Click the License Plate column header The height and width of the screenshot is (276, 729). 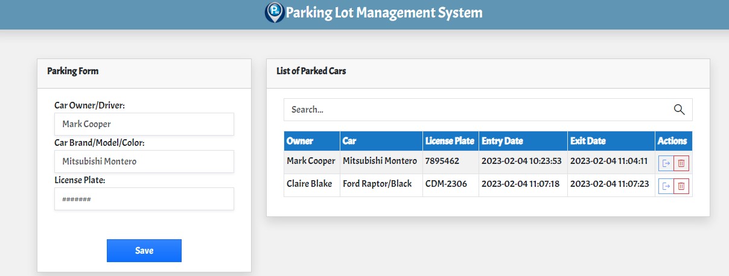[451, 141]
